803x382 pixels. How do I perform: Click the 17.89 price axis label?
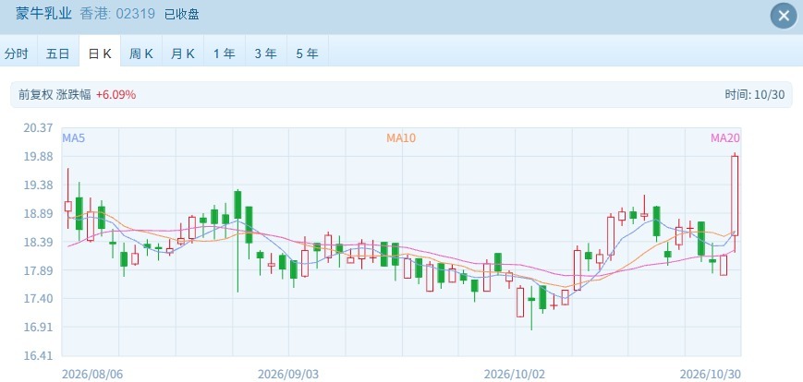click(38, 270)
